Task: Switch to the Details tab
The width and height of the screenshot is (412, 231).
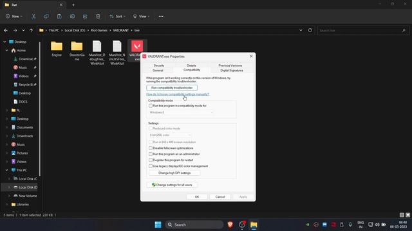Action: pos(191,65)
